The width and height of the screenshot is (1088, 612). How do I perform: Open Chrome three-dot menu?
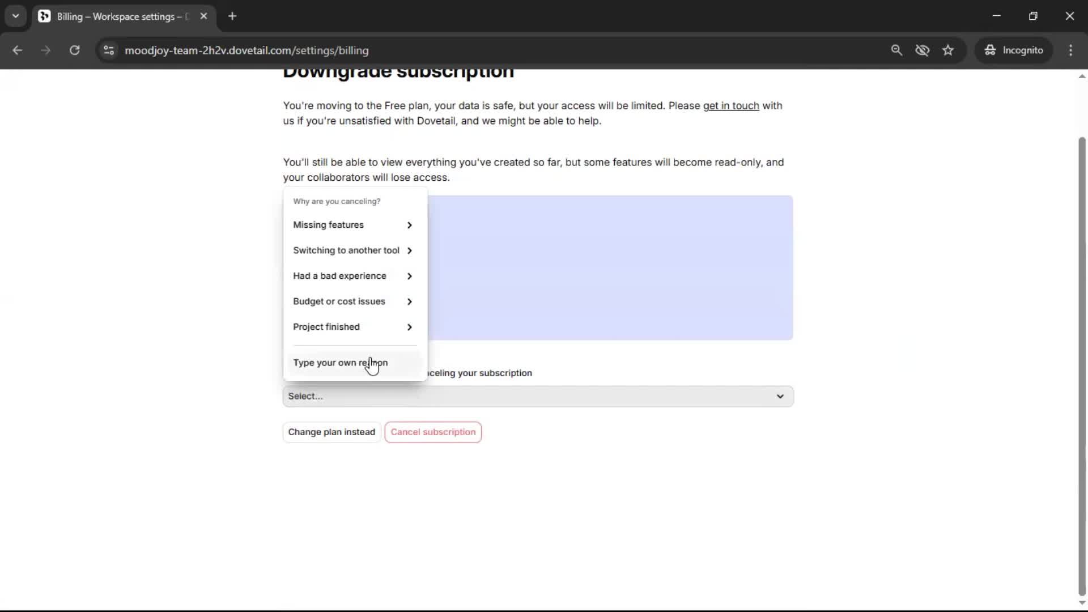(1070, 50)
